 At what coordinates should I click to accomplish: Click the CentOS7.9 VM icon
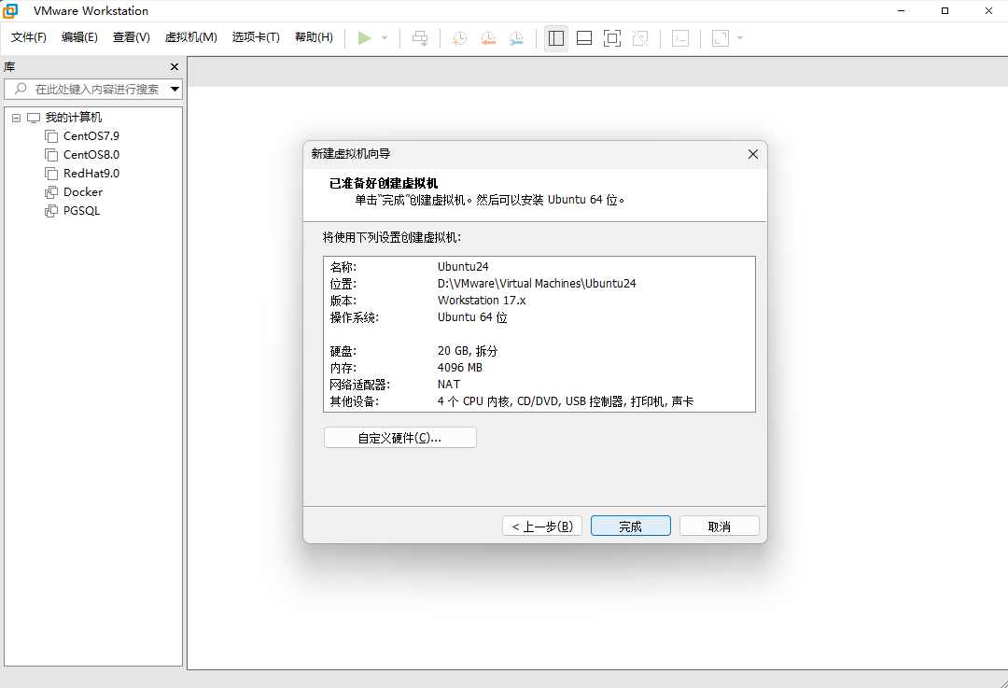coord(51,136)
